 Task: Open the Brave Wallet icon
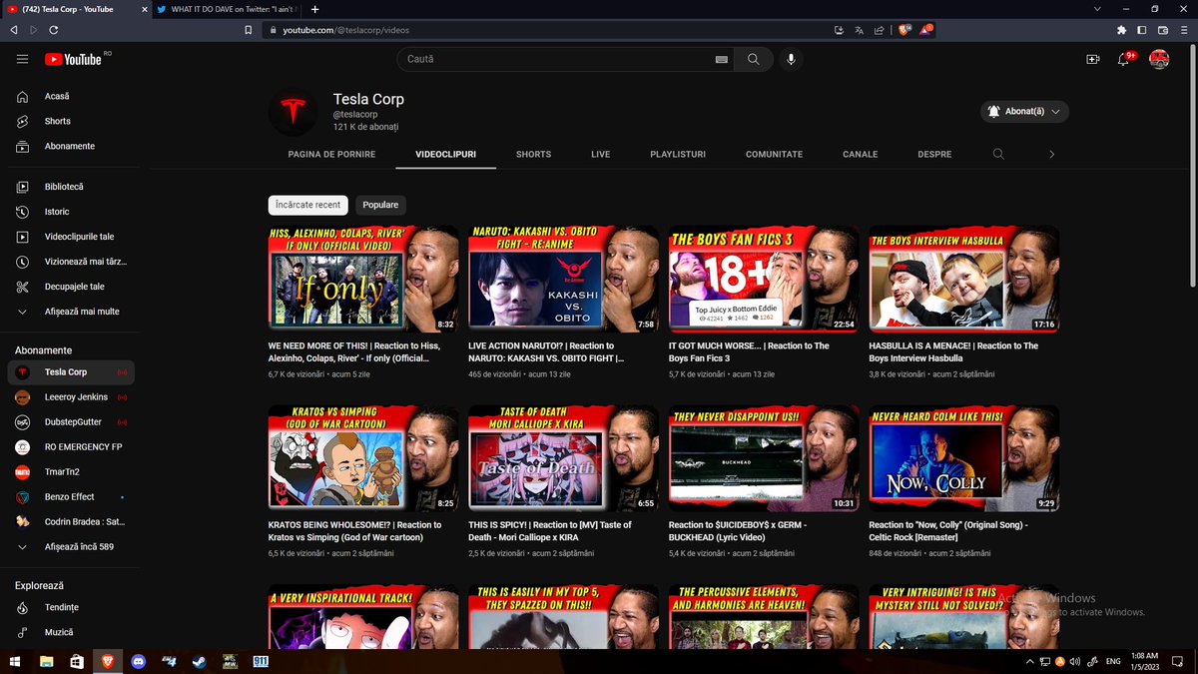coord(1162,30)
